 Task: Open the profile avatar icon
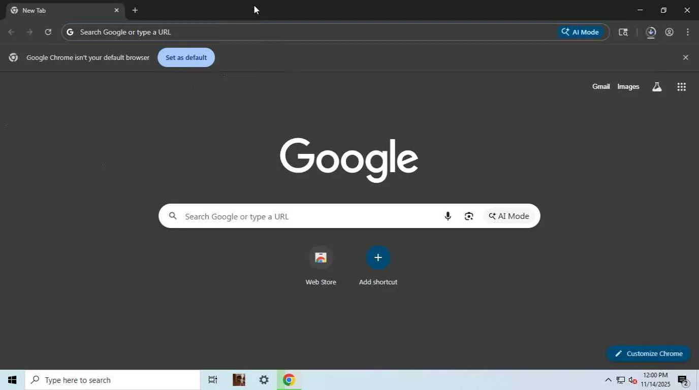669,32
